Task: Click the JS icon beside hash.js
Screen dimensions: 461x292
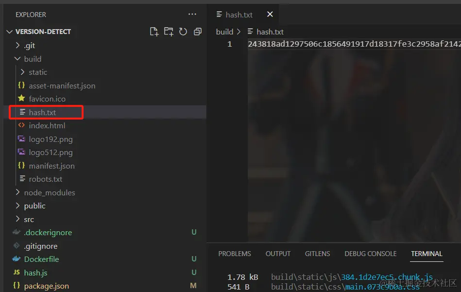Action: 17,272
